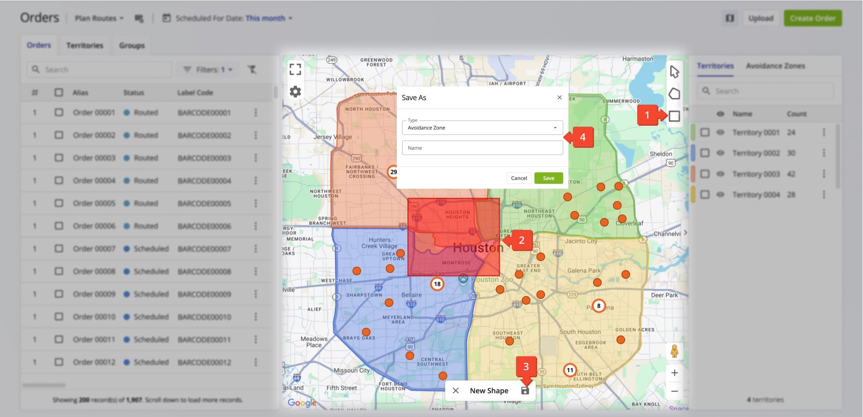
Task: Click the map cluster marker labeled 11
Action: 570,370
